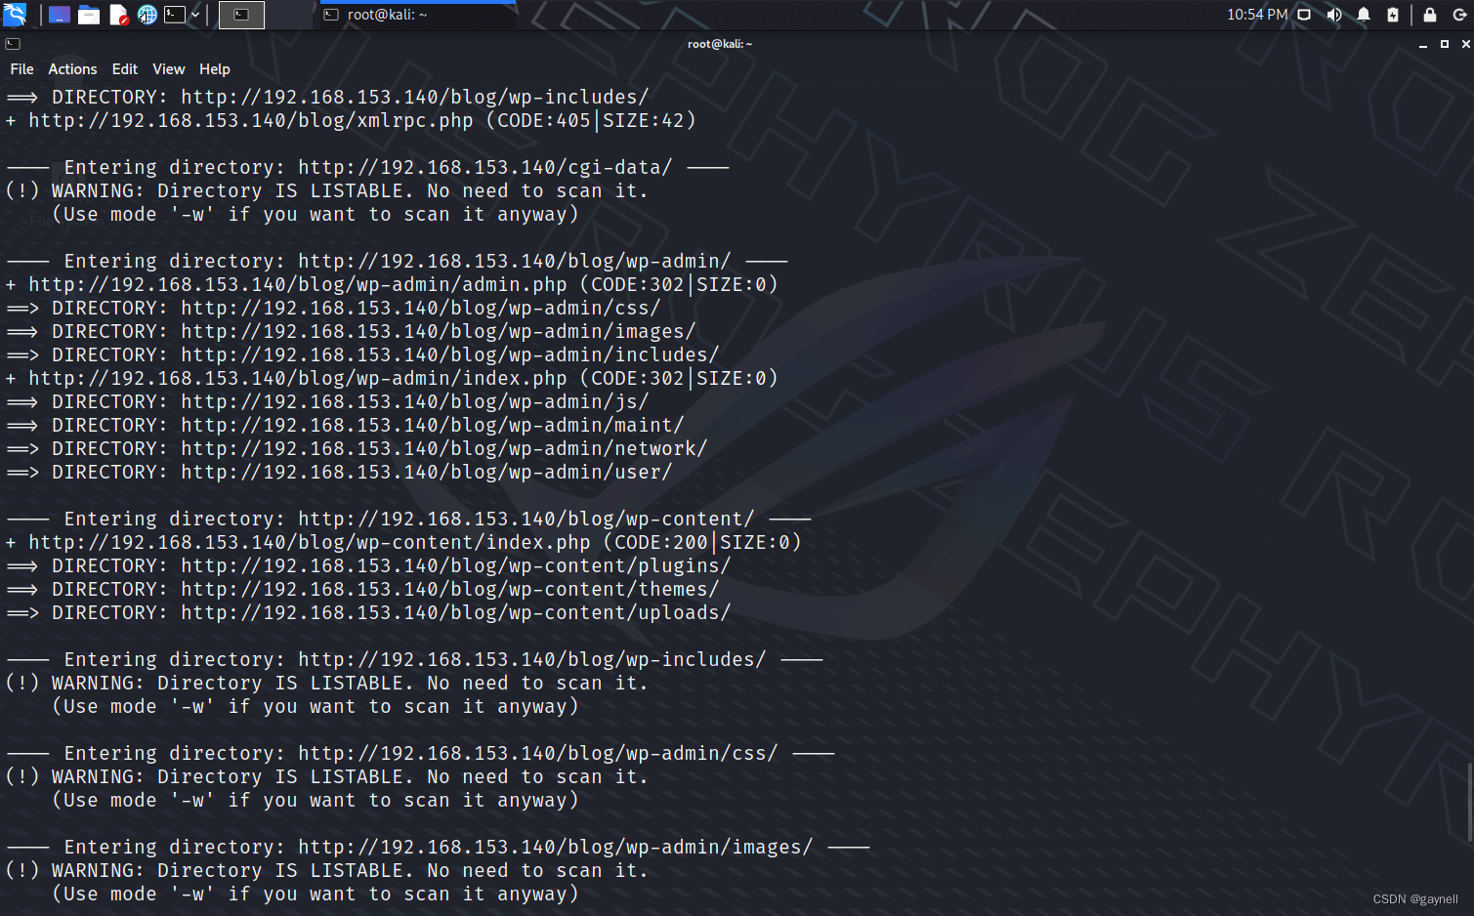Click the wp-admin/maint/ directory line
The width and height of the screenshot is (1474, 916).
[x=345, y=426]
